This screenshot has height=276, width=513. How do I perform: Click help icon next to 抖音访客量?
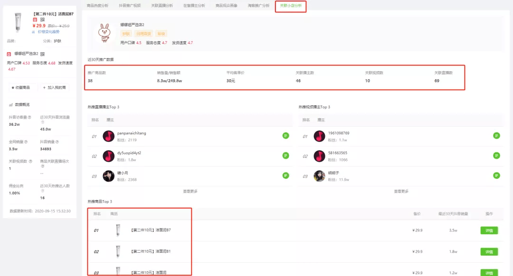29,117
